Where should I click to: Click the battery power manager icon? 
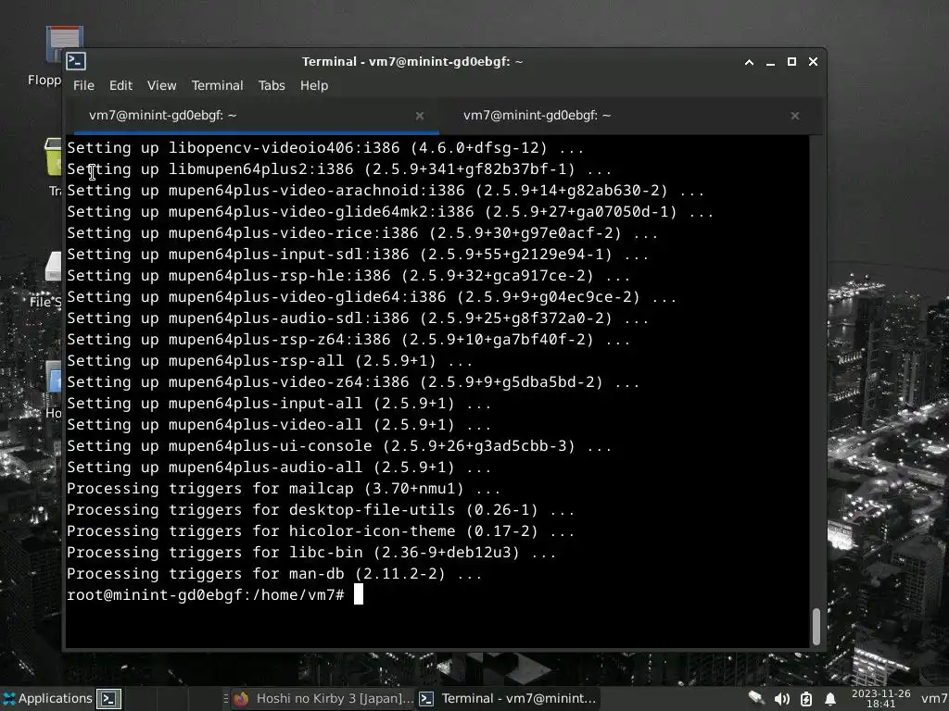(806, 699)
